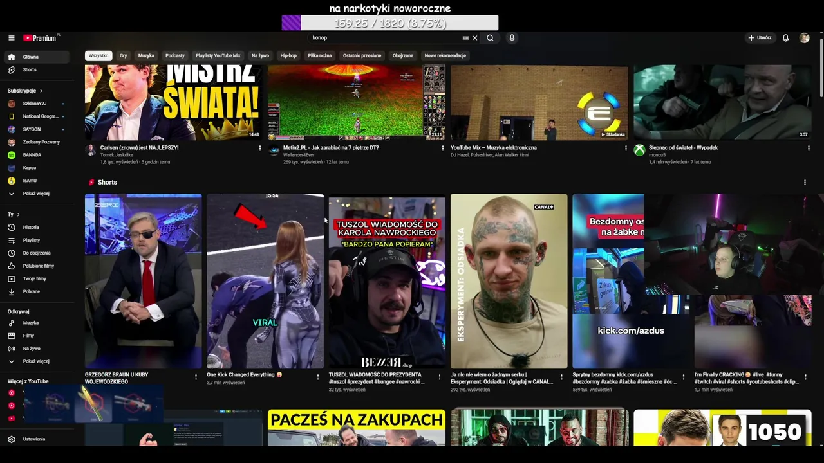Play the Pacześ na zakupach video
The height and width of the screenshot is (463, 824).
click(x=356, y=428)
